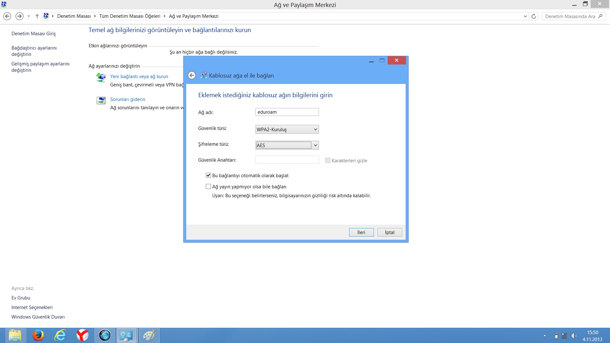
Task: Refresh the Control Panel window
Action: pos(534,16)
